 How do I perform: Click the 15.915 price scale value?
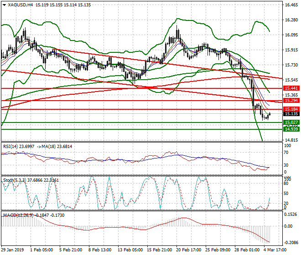point(291,50)
